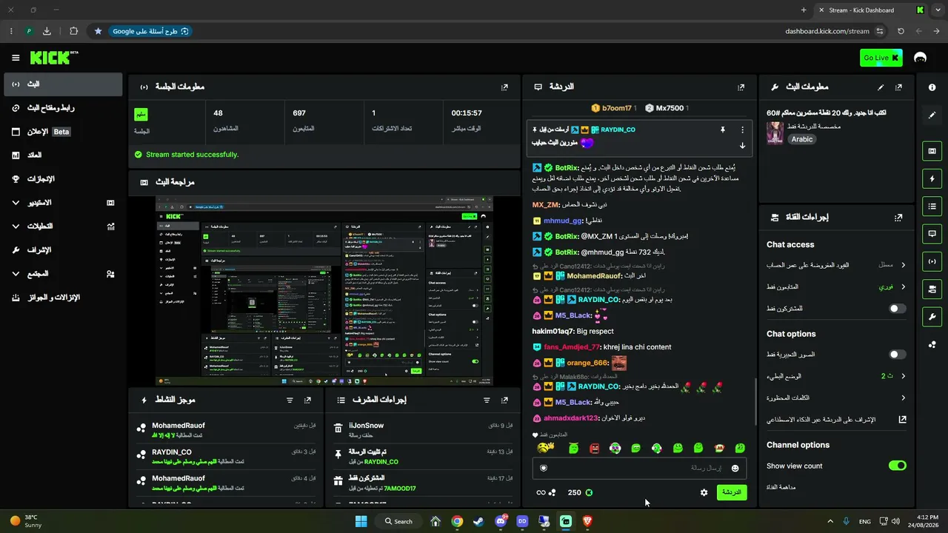
Task: Toggle the lightning activity widget icon in sidebar
Action: click(x=932, y=178)
